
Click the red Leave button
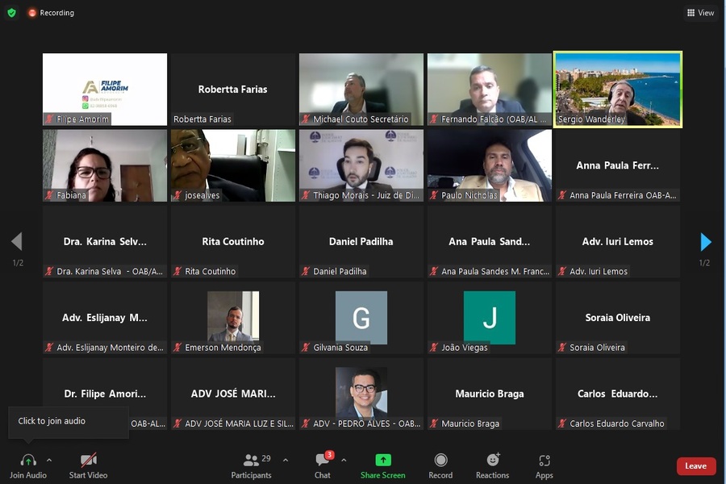[x=696, y=466]
